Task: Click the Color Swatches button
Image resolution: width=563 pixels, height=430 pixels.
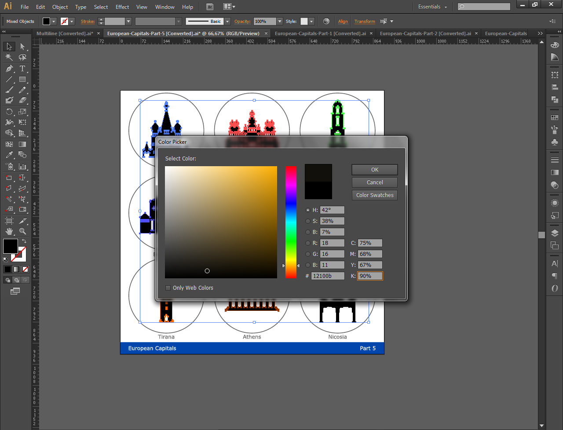Action: [374, 195]
